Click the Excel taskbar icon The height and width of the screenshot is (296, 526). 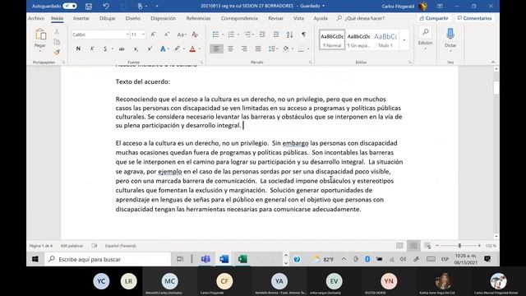pyautogui.click(x=242, y=259)
